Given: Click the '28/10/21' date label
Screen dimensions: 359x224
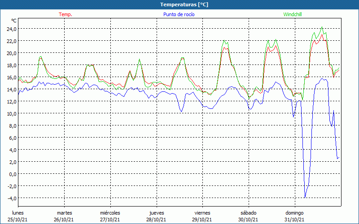Looking at the screenshot, I should tap(156, 220).
